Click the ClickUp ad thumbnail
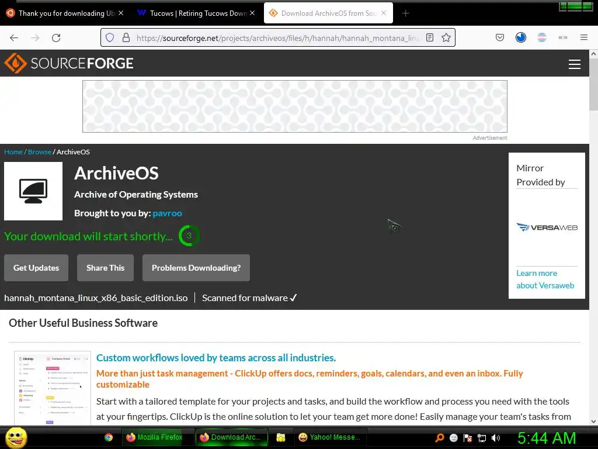The image size is (598, 449). pyautogui.click(x=52, y=388)
